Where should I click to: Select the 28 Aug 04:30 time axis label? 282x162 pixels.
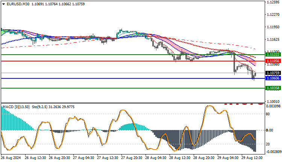point(156,158)
